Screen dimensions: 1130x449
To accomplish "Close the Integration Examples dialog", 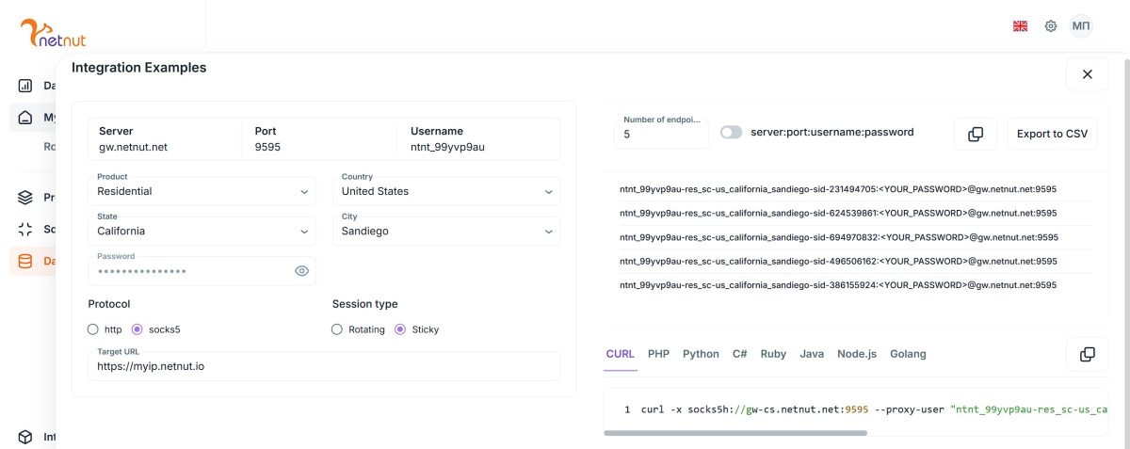I will [1088, 74].
